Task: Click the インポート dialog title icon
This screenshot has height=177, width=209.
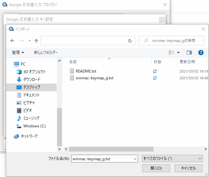Action: pos(11,29)
